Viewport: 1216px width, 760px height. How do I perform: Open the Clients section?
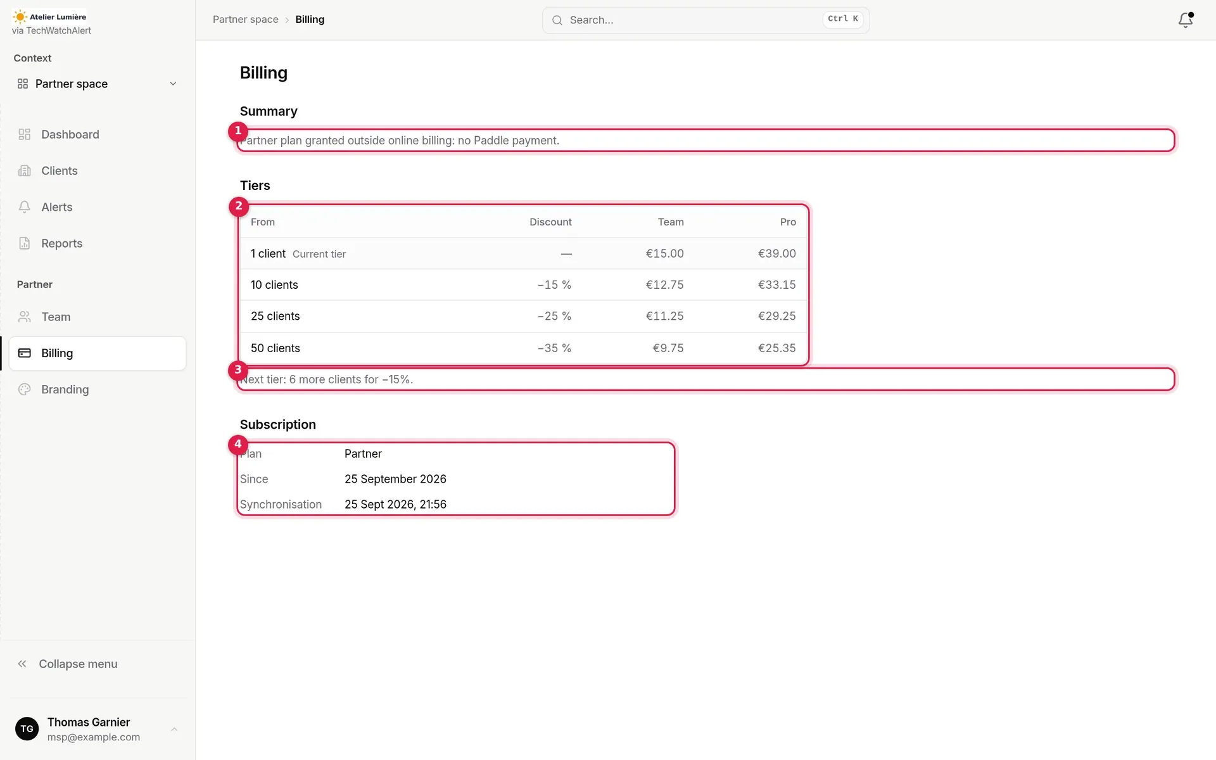point(97,170)
